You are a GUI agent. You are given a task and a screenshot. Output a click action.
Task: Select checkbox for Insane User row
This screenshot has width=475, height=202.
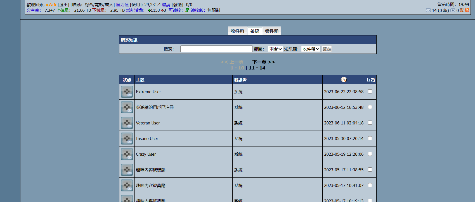(370, 138)
